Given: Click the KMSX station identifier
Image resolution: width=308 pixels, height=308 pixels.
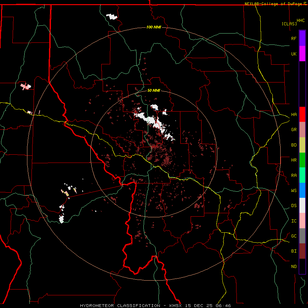Looking at the screenshot, I should click(x=176, y=306).
